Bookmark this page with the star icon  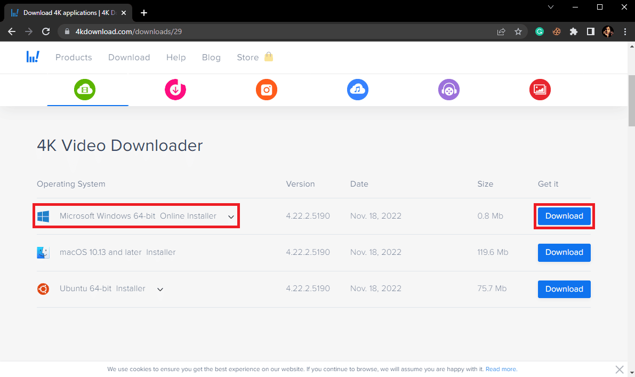(x=518, y=31)
